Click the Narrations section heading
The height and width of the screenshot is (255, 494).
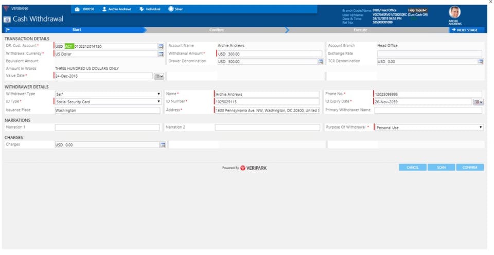click(x=17, y=120)
